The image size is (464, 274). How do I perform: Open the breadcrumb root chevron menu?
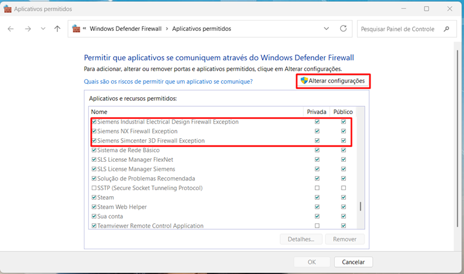85,29
